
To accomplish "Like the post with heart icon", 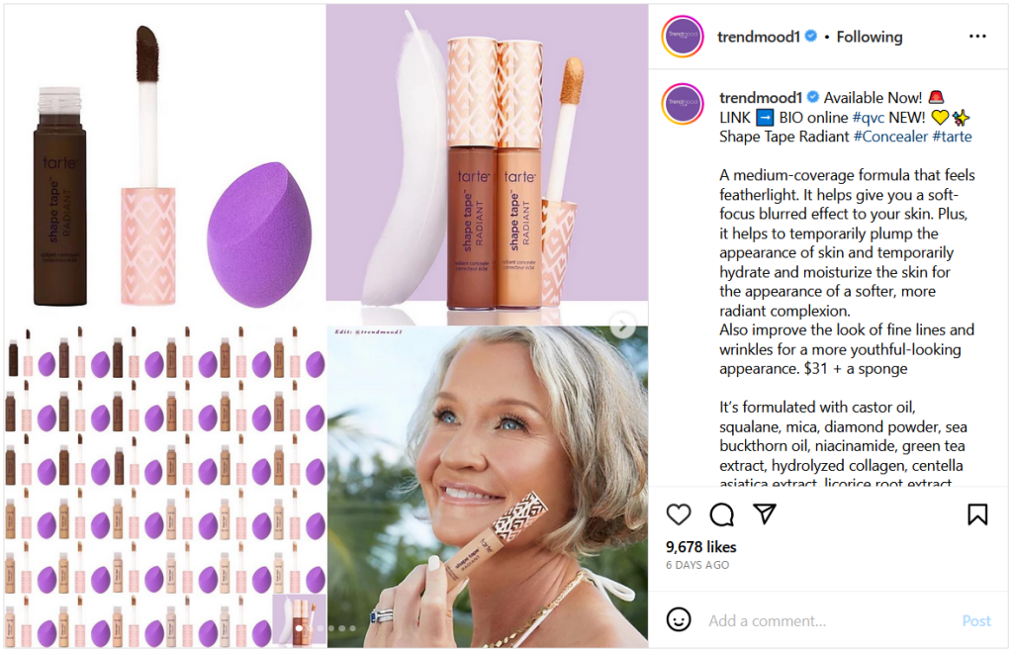I will [x=679, y=515].
